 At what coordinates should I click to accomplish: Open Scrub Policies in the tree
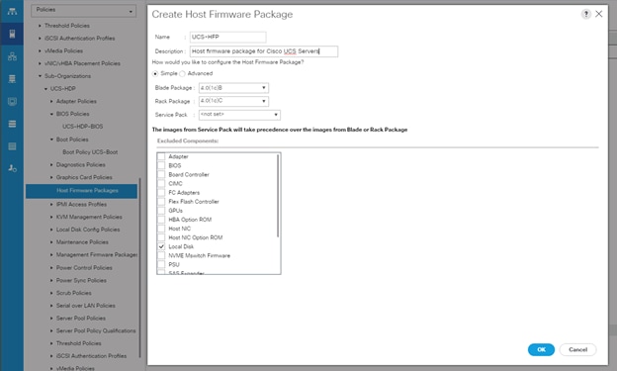pyautogui.click(x=74, y=293)
